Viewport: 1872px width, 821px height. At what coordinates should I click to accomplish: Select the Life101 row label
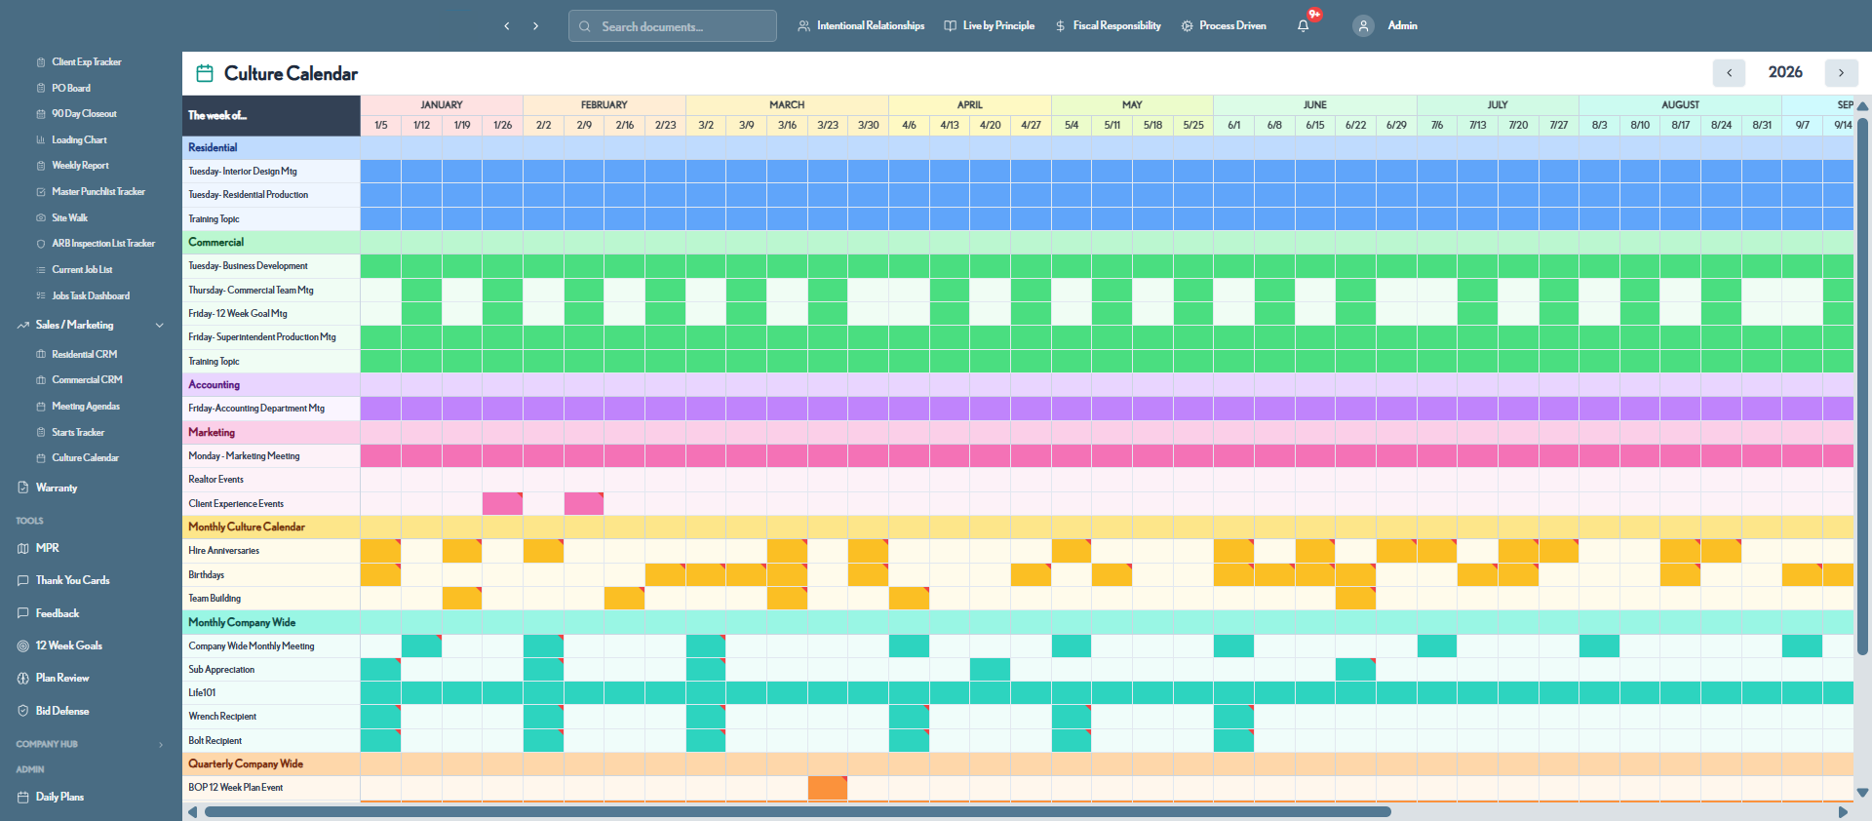click(202, 693)
